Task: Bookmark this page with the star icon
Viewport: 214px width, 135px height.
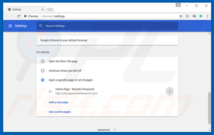Action: pyautogui.click(x=181, y=16)
